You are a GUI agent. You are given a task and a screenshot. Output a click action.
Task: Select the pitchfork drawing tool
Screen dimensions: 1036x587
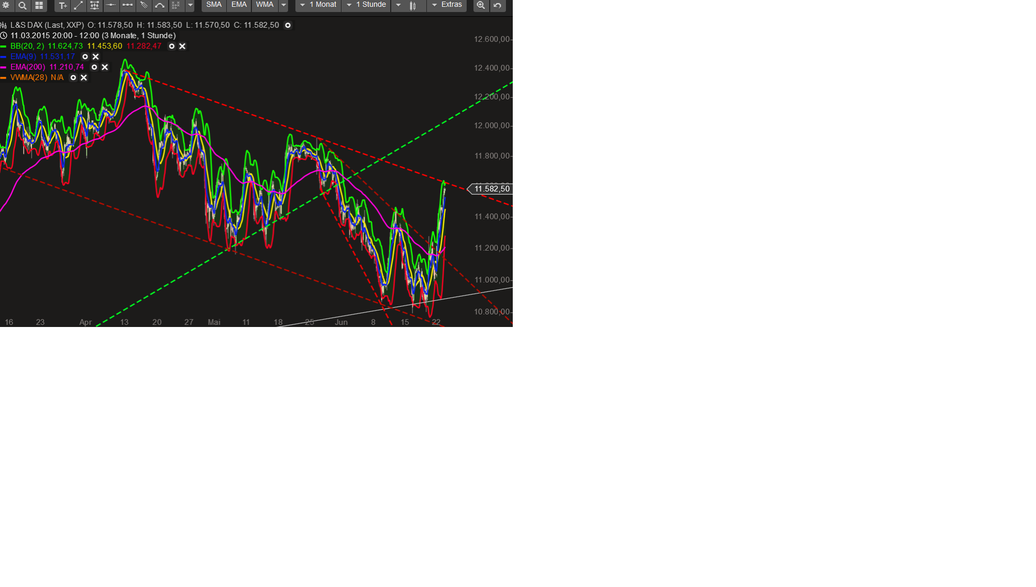144,5
